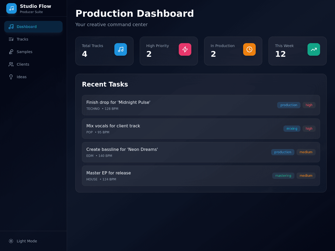The height and width of the screenshot is (251, 335).
Task: Go to the Tracks section
Action: (33, 39)
